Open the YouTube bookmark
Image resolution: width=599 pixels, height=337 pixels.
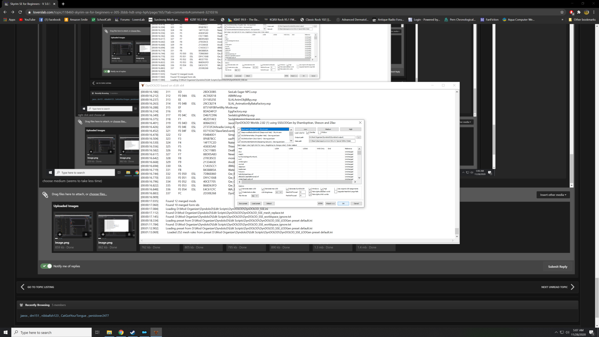(x=27, y=19)
